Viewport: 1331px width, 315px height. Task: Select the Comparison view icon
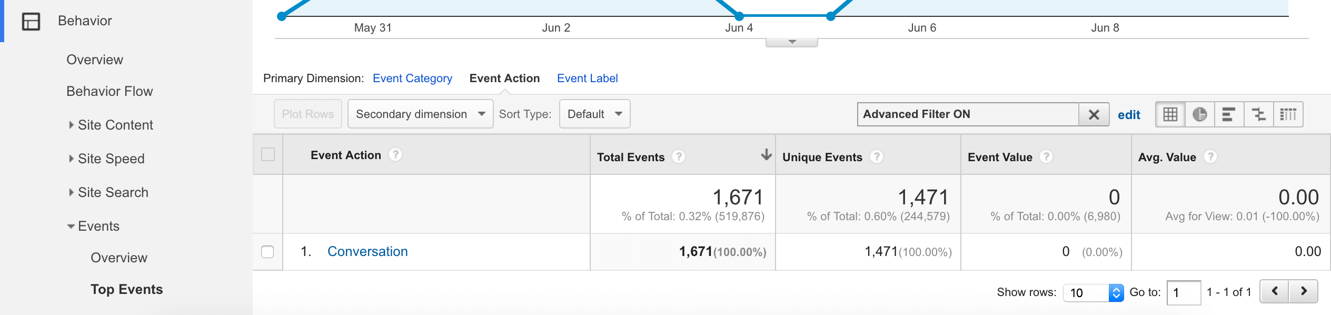1258,114
